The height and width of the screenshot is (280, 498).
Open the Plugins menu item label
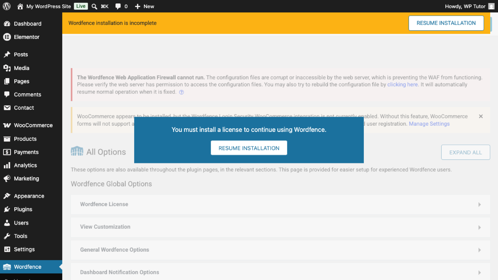tap(23, 209)
